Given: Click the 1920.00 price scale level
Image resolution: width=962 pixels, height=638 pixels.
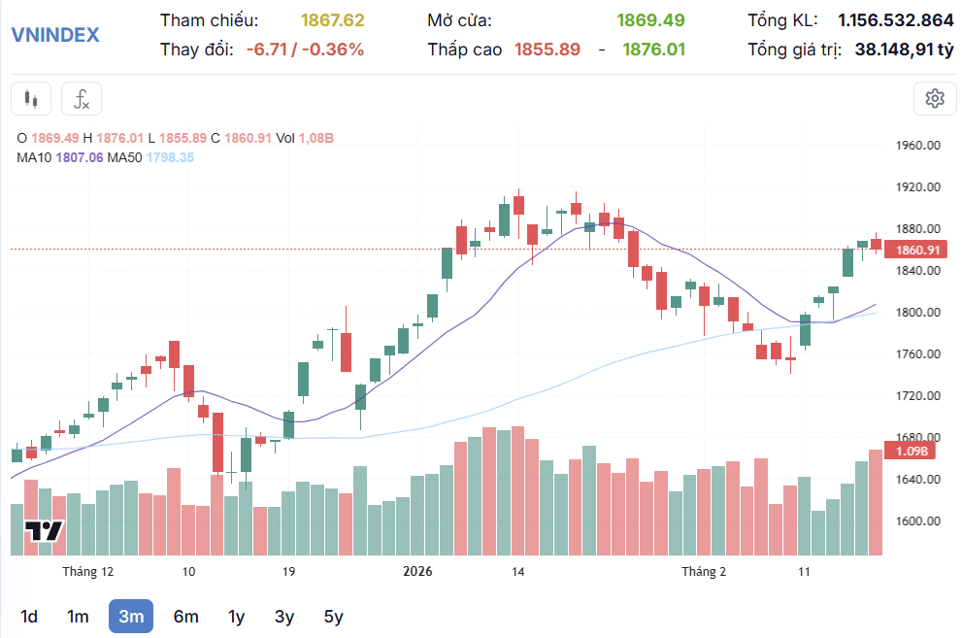Looking at the screenshot, I should click(917, 187).
